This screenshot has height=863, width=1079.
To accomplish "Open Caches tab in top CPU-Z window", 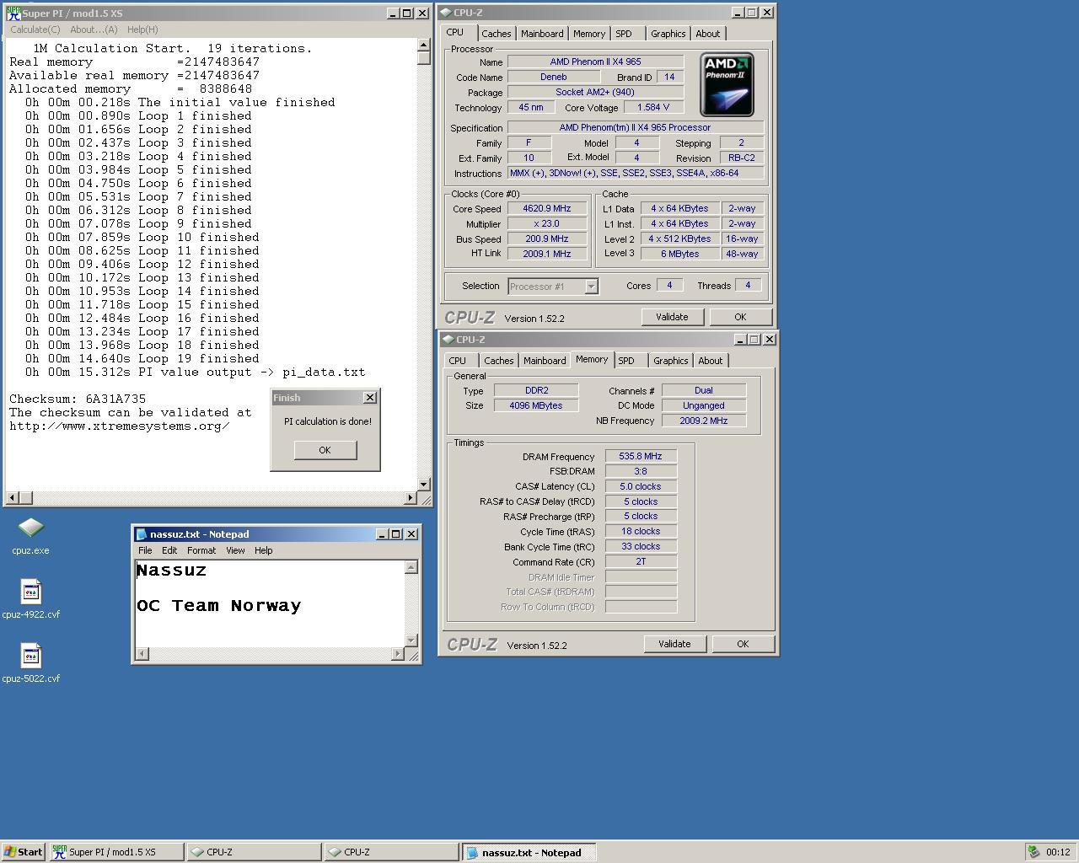I will pyautogui.click(x=496, y=34).
